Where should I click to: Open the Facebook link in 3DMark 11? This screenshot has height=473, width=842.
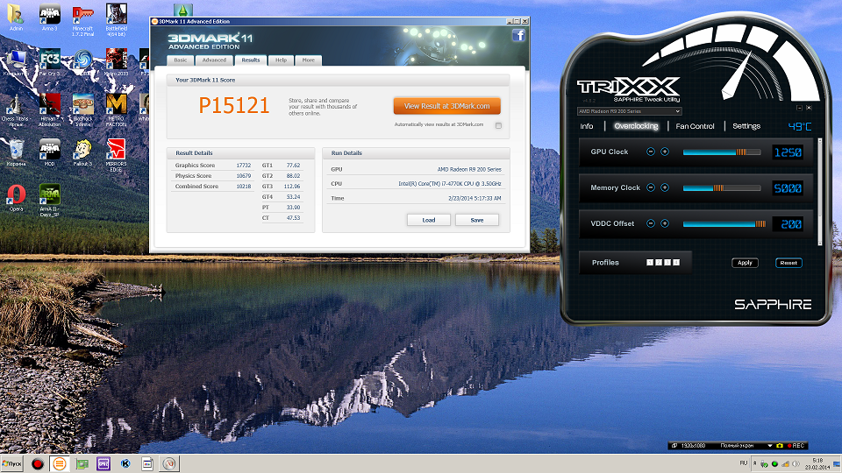[x=518, y=35]
